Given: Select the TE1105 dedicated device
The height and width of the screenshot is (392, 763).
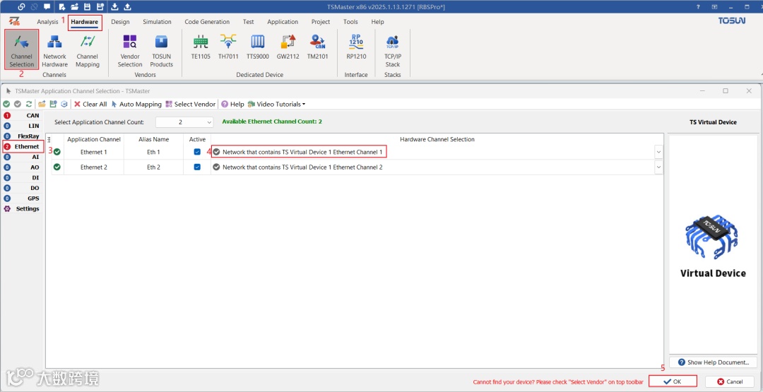Looking at the screenshot, I should pos(201,47).
